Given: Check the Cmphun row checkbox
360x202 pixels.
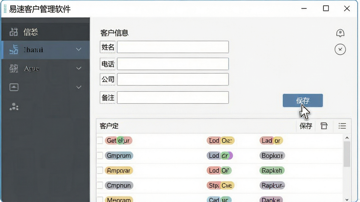Looking at the screenshot, I should tap(100, 185).
